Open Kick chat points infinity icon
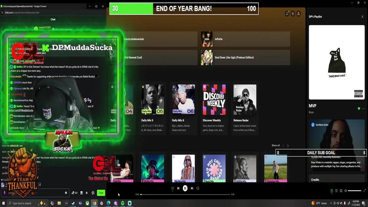Screen dimensions: 368x207 pyautogui.click(x=74, y=193)
